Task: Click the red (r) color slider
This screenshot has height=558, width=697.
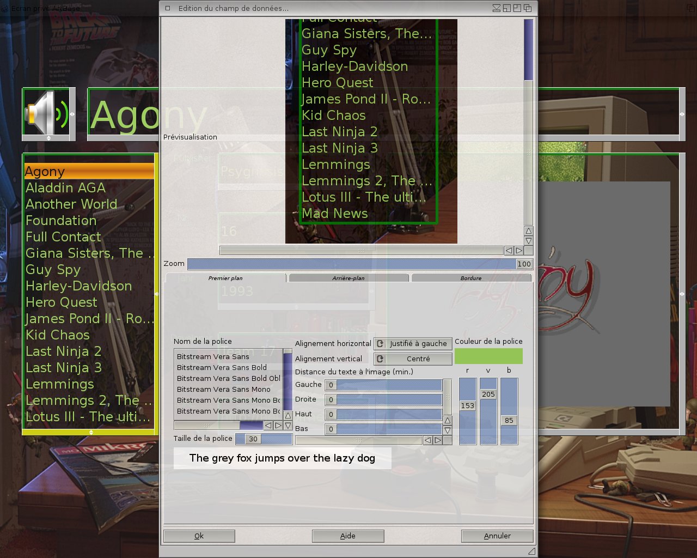Action: (468, 411)
